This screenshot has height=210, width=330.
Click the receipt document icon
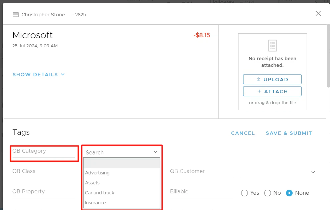click(272, 46)
